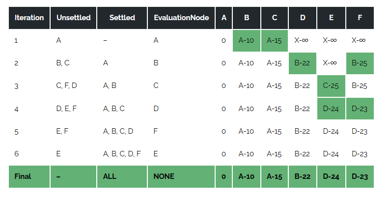Click the bold D-24 cell in the Final row

pyautogui.click(x=331, y=176)
